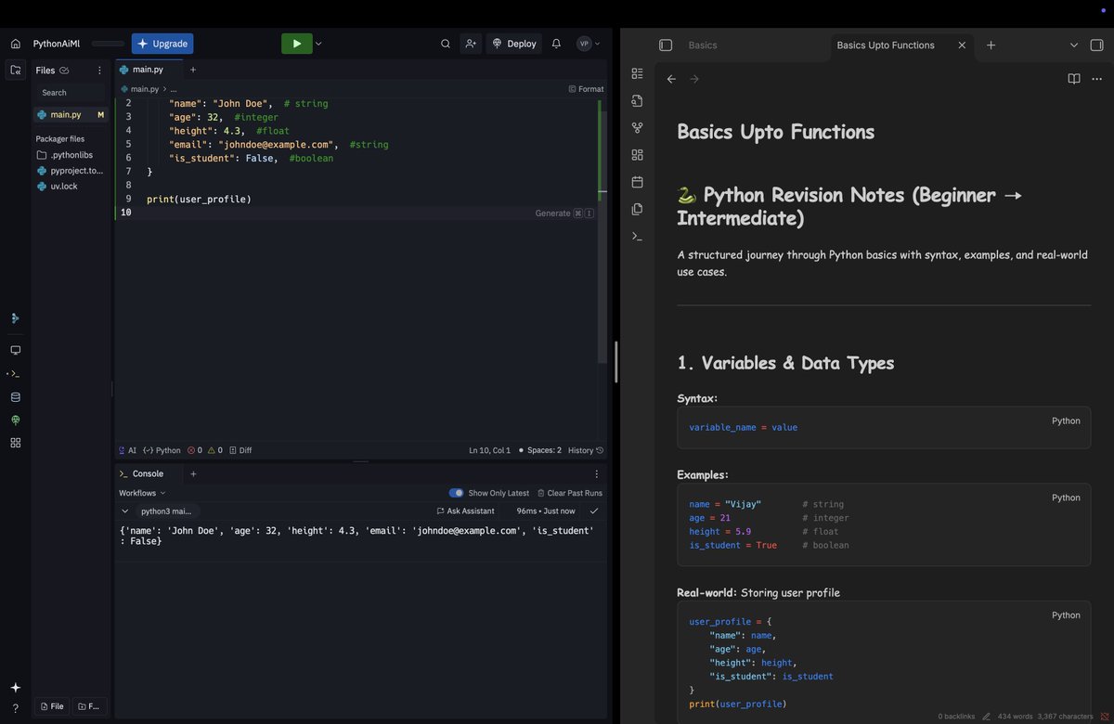1114x724 pixels.
Task: Open Files panel three-dot menu
Action: click(99, 70)
